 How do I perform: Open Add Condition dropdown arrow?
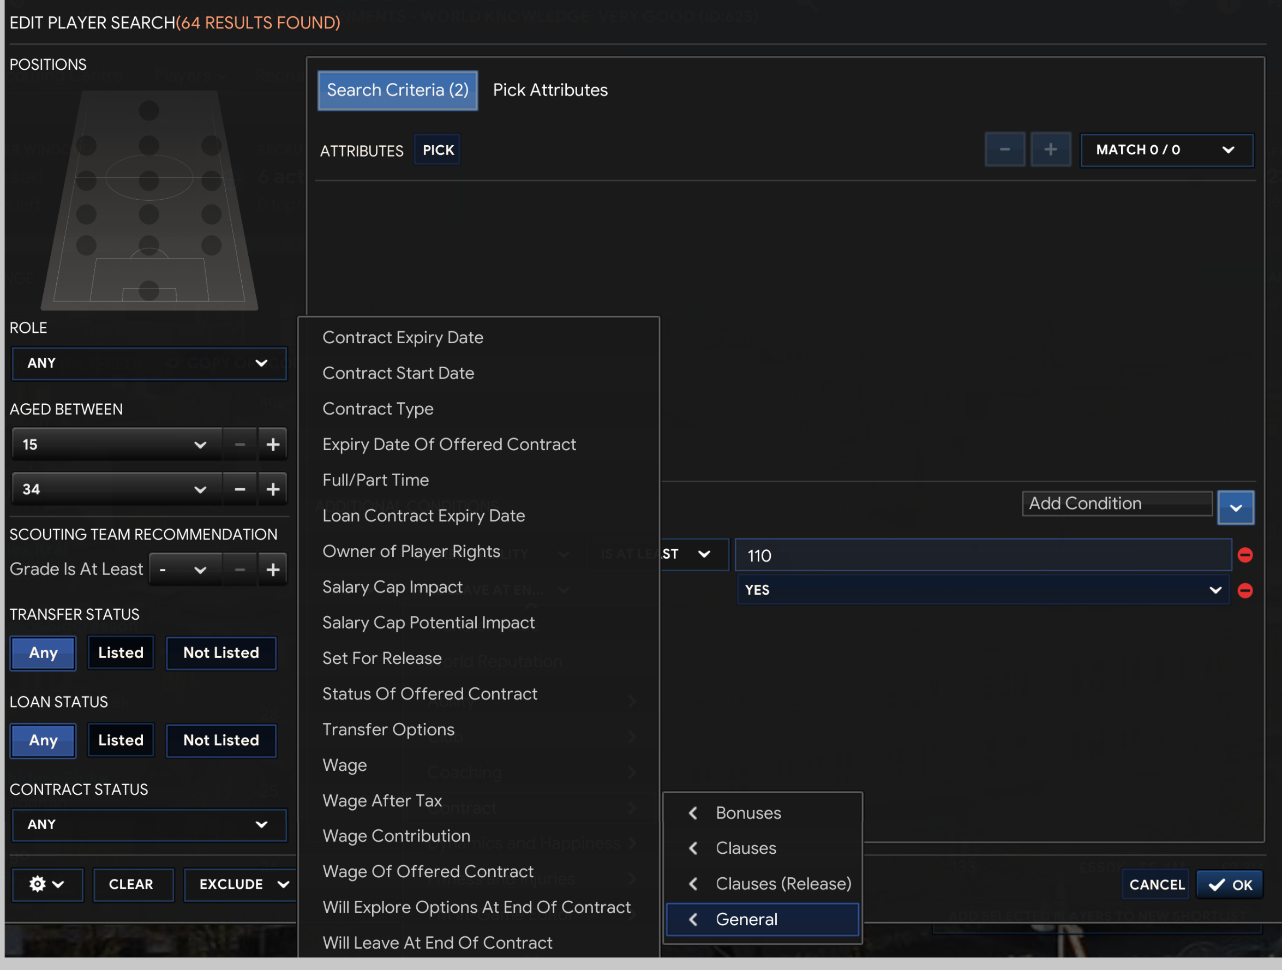tap(1235, 507)
